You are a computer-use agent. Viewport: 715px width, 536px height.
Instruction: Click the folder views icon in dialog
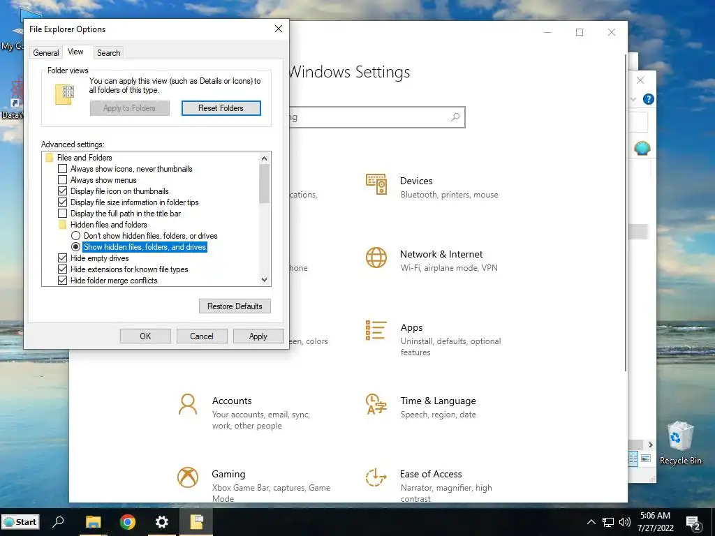pos(64,94)
